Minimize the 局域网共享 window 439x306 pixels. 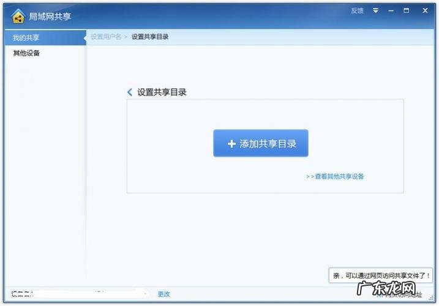(x=391, y=11)
